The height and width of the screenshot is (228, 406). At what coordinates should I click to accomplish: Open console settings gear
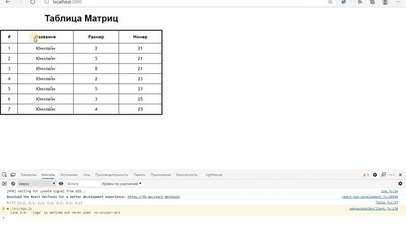click(x=400, y=184)
